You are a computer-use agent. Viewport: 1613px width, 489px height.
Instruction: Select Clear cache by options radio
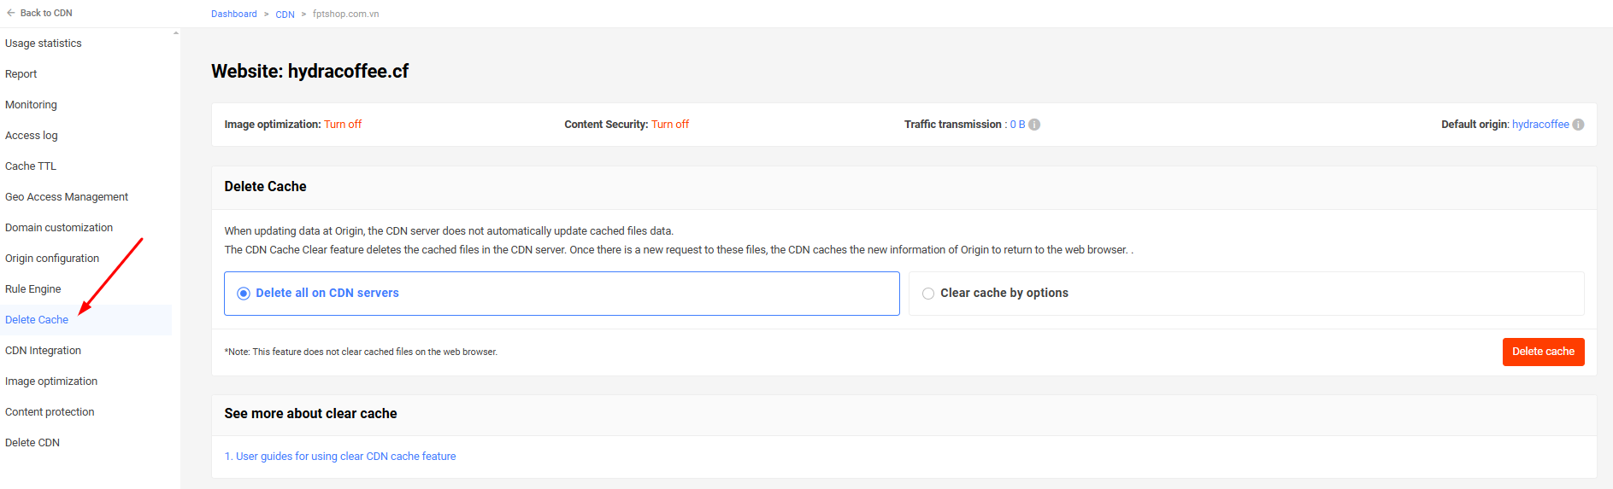[x=928, y=294]
